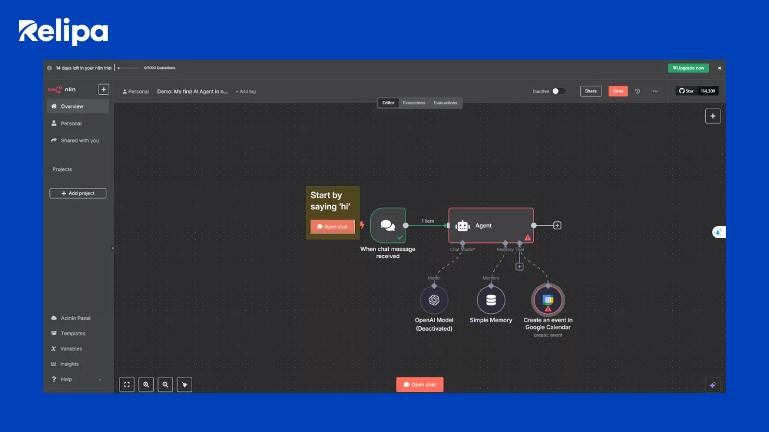Click the GitHub Star button

click(687, 91)
